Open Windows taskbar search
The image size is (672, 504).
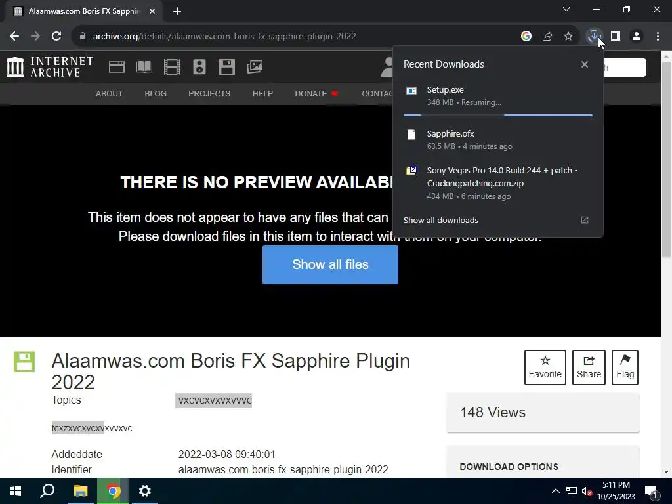click(47, 491)
